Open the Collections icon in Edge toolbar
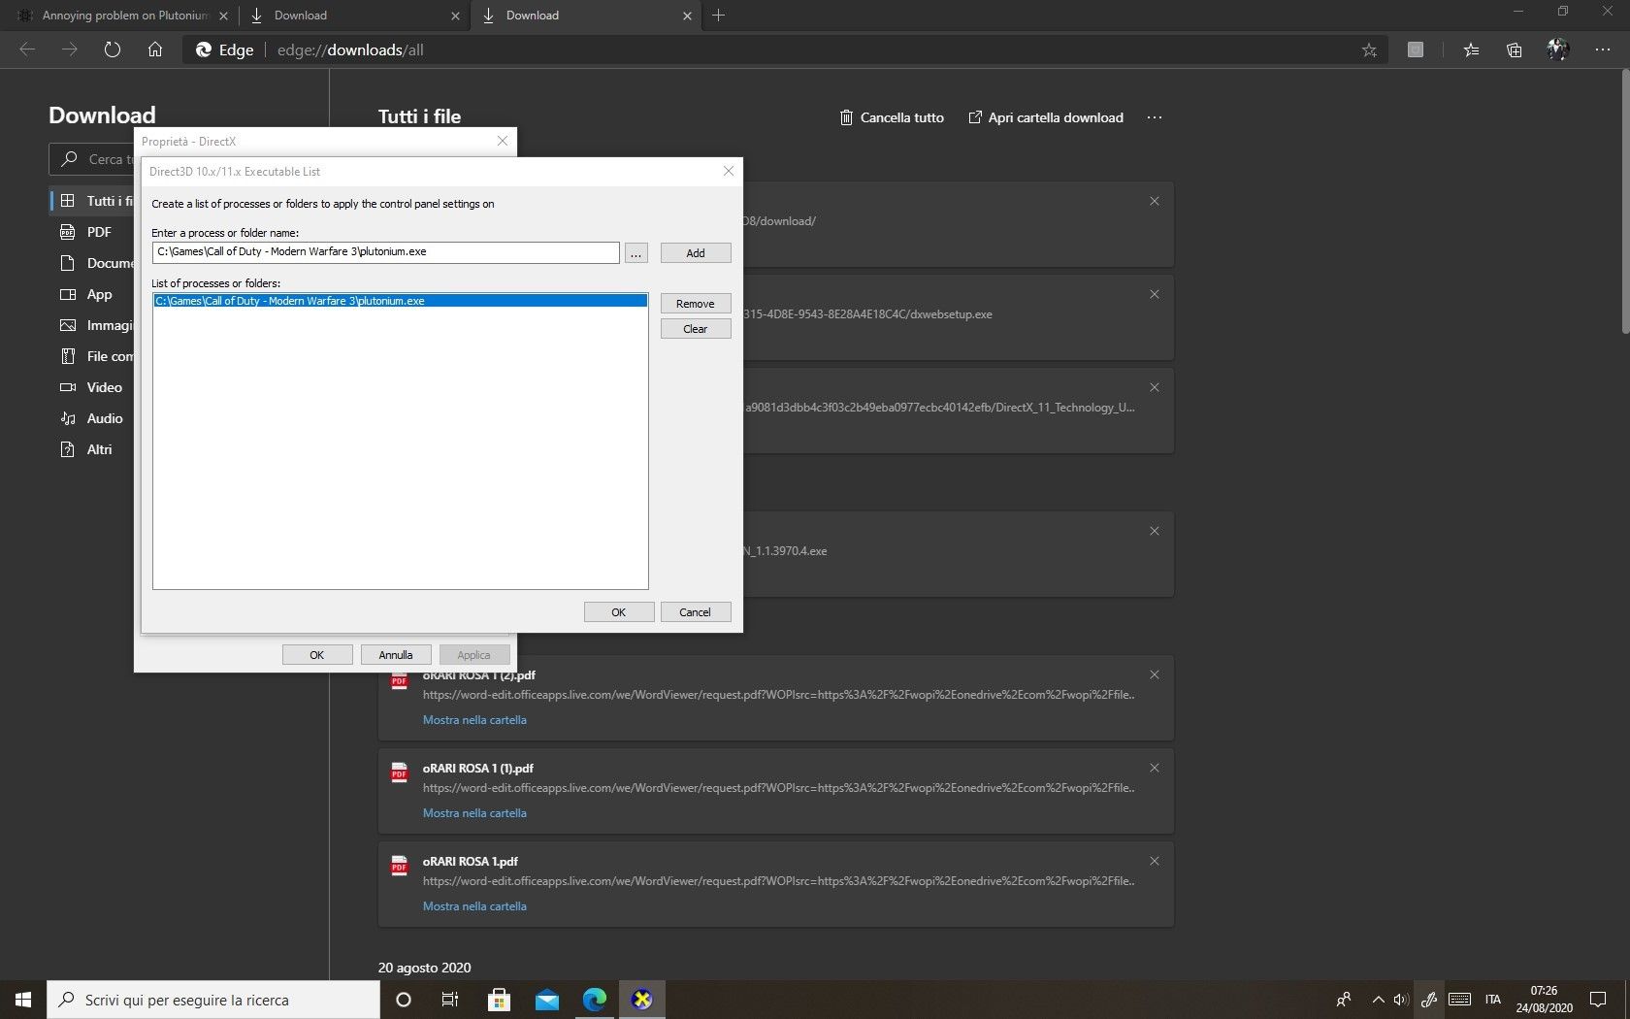1630x1019 pixels. point(1514,49)
